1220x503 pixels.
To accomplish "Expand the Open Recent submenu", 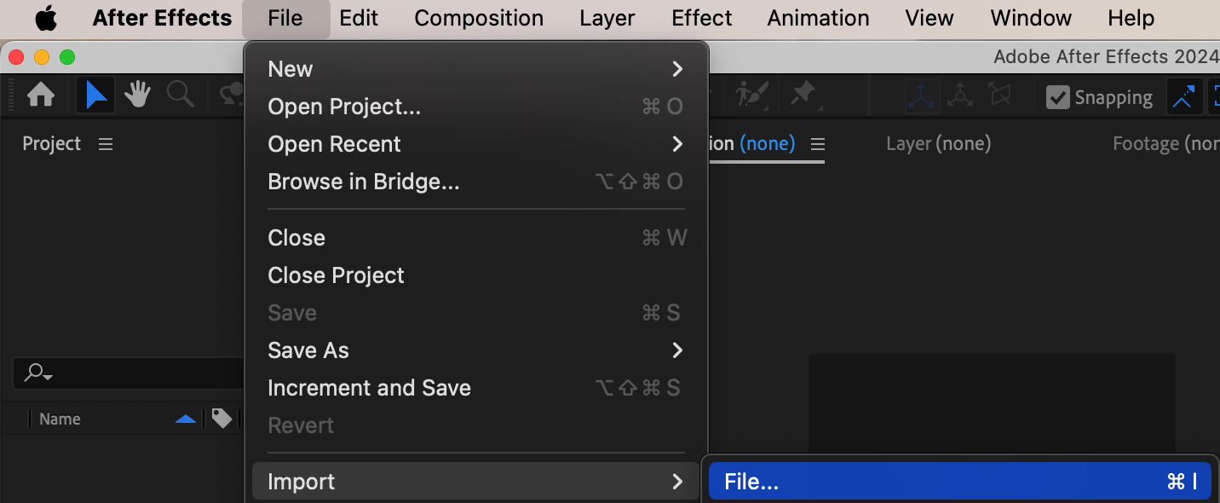I will pyautogui.click(x=475, y=144).
